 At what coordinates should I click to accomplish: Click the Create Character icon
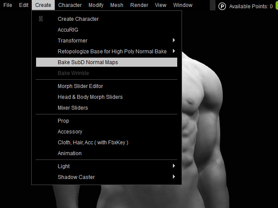[41, 19]
